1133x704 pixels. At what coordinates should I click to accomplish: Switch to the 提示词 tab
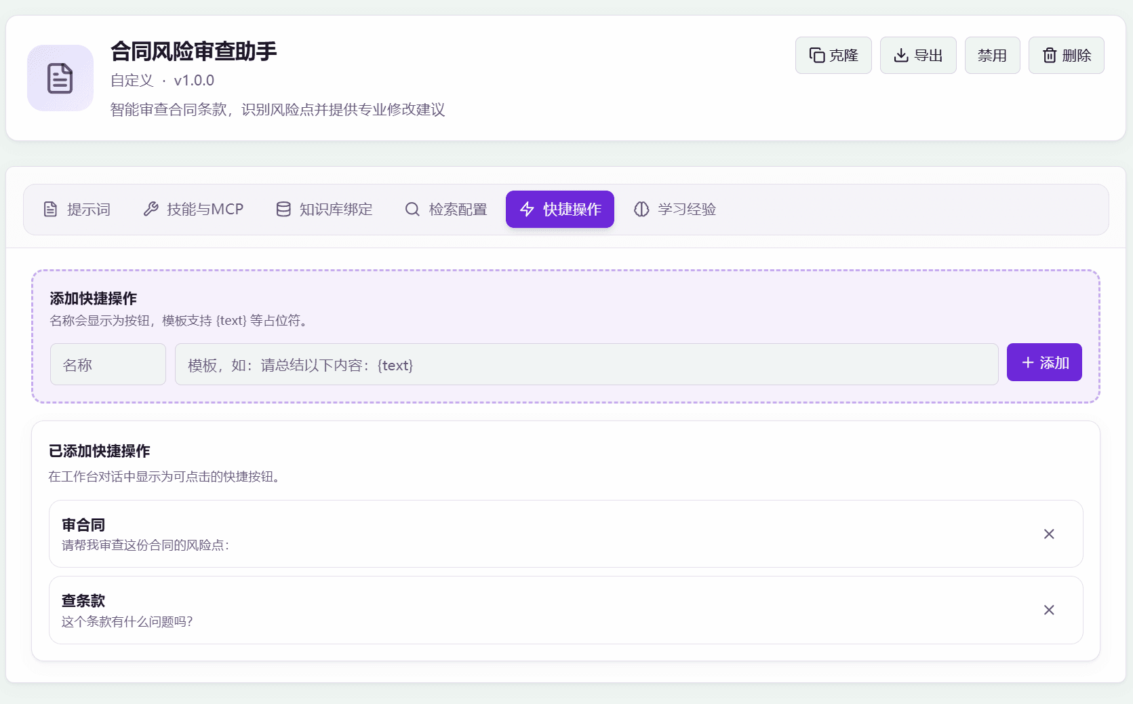point(77,210)
